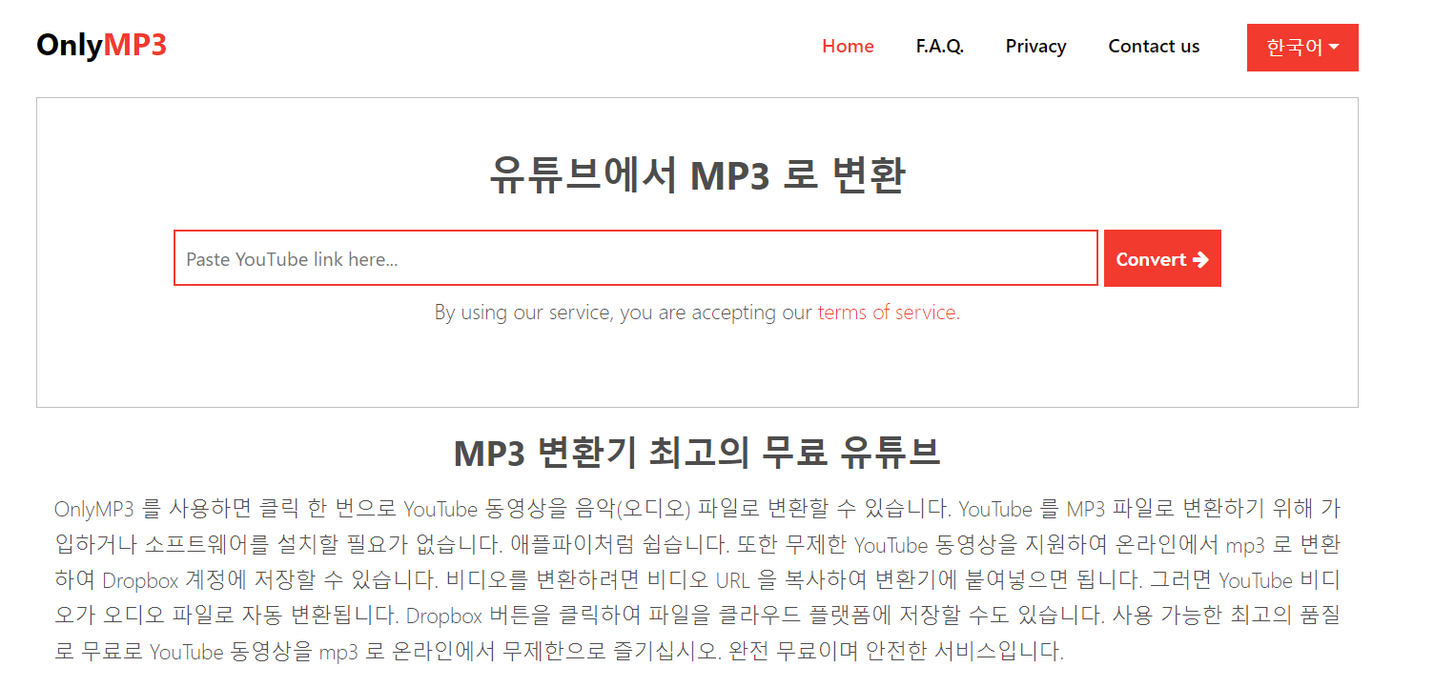Click the OnlyMP3 logo
This screenshot has height=687, width=1434.
coord(102,45)
